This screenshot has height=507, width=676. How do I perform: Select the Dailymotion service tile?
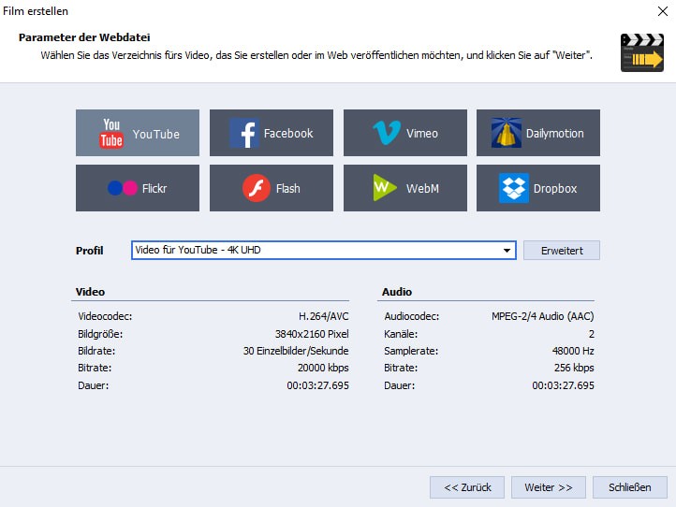coord(538,134)
